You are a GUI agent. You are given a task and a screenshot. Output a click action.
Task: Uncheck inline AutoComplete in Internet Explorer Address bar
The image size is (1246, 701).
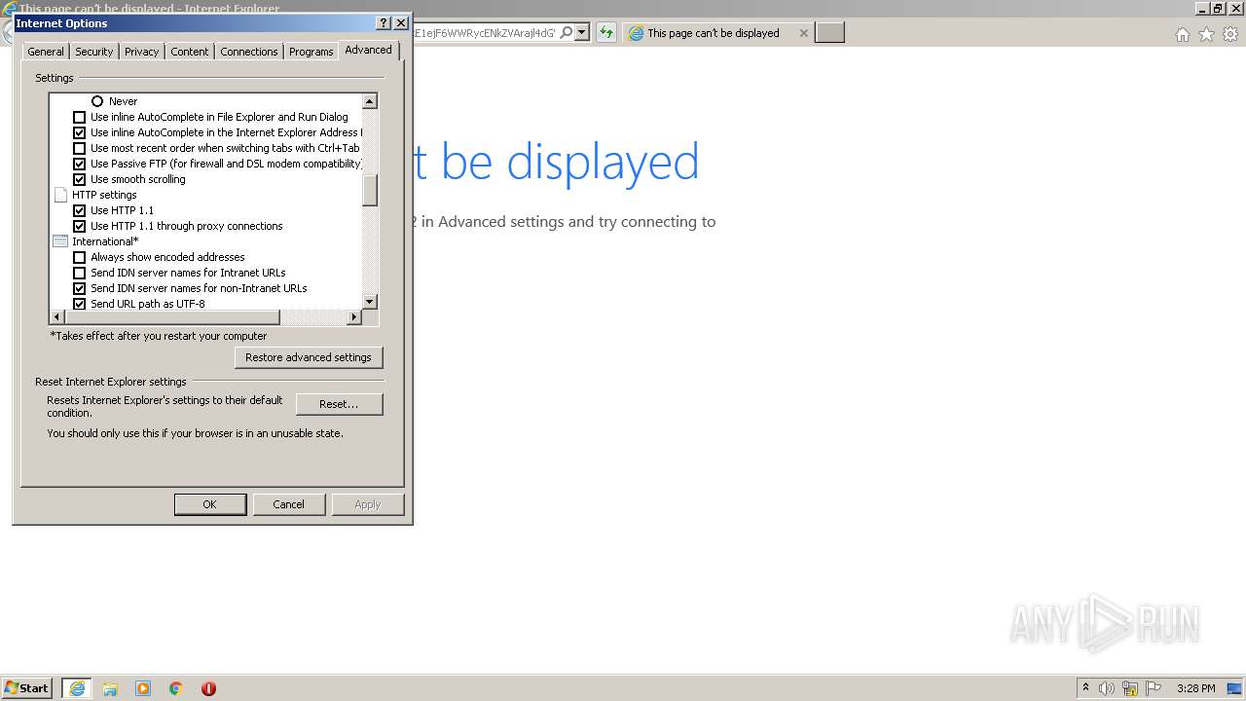(80, 132)
